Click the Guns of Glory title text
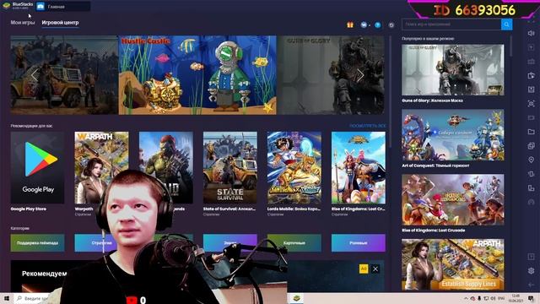The width and height of the screenshot is (540, 304). [432, 100]
